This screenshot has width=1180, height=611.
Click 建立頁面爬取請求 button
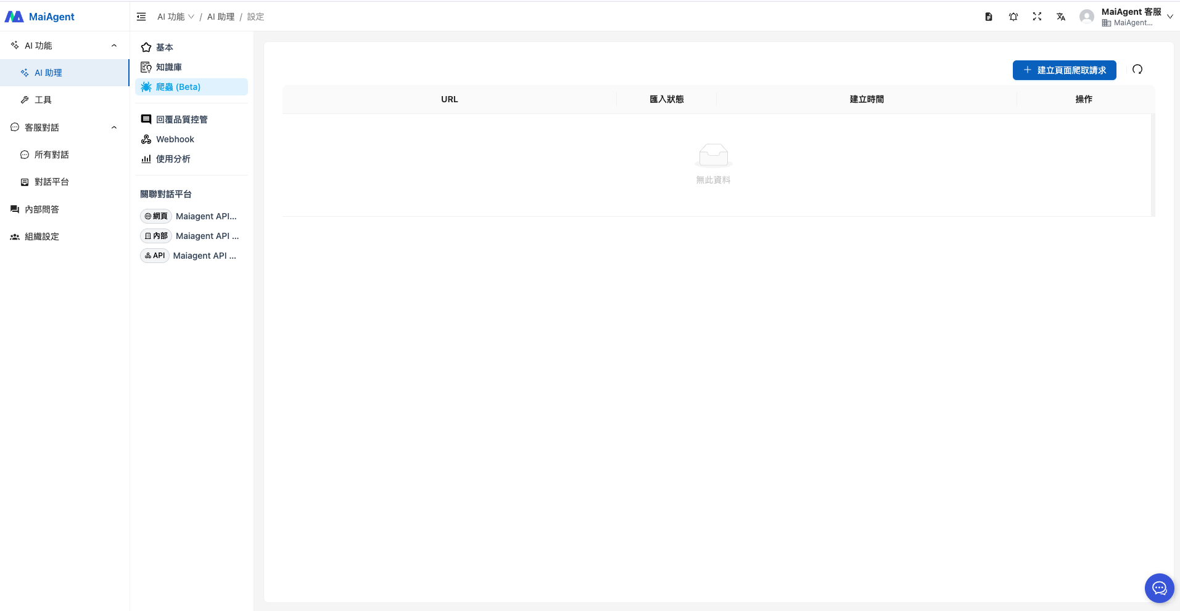(1064, 70)
